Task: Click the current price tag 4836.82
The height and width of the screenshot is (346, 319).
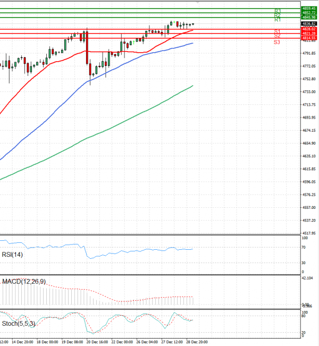Action: tap(309, 23)
